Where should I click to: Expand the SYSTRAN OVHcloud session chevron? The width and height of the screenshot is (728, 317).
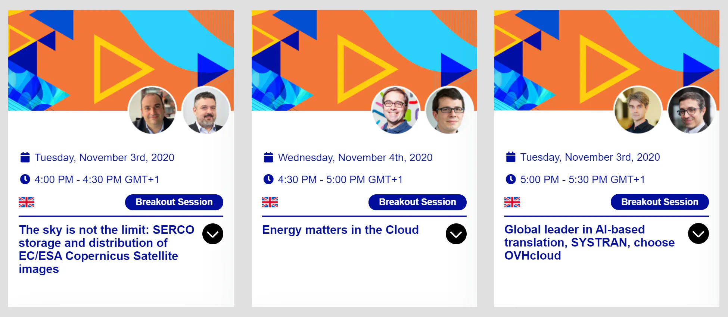coord(699,233)
